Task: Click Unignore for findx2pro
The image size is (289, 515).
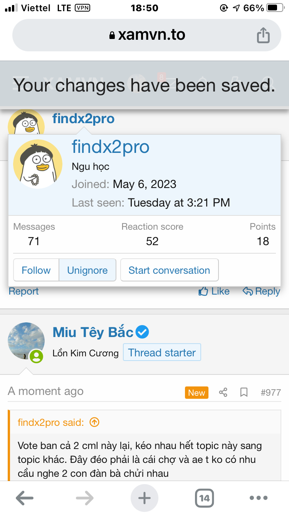Action: tap(87, 270)
